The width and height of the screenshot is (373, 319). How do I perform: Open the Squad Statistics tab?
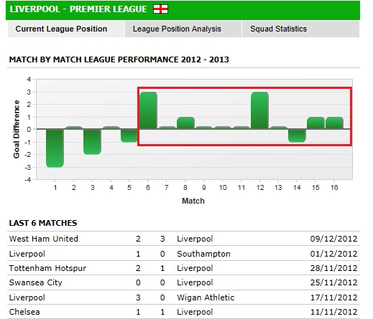(x=300, y=29)
